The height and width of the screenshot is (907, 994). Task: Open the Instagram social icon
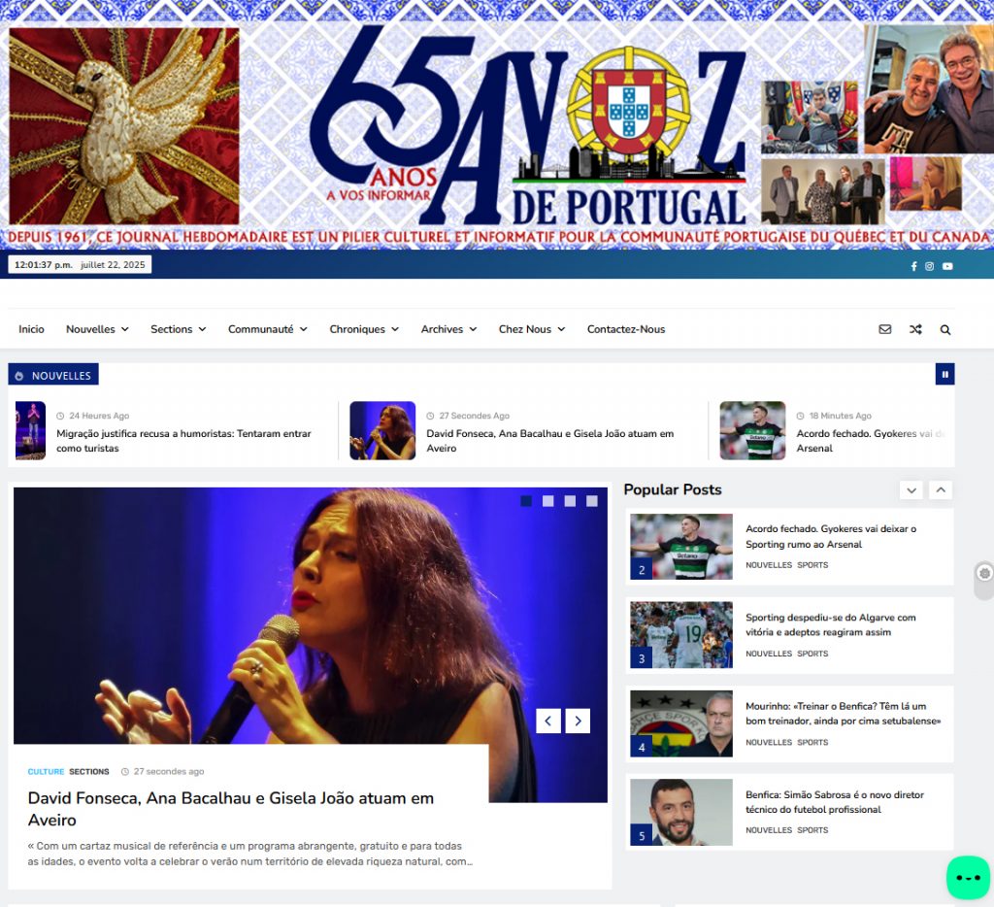point(929,266)
